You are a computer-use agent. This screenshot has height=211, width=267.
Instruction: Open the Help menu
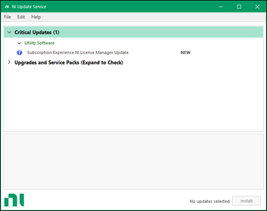click(x=36, y=17)
